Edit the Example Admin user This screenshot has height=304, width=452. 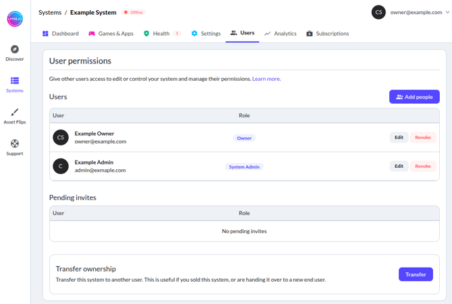tap(399, 166)
